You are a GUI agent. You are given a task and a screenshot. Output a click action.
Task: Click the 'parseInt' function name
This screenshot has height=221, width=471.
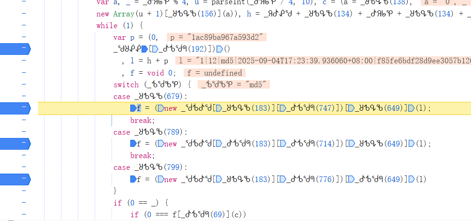228,2
